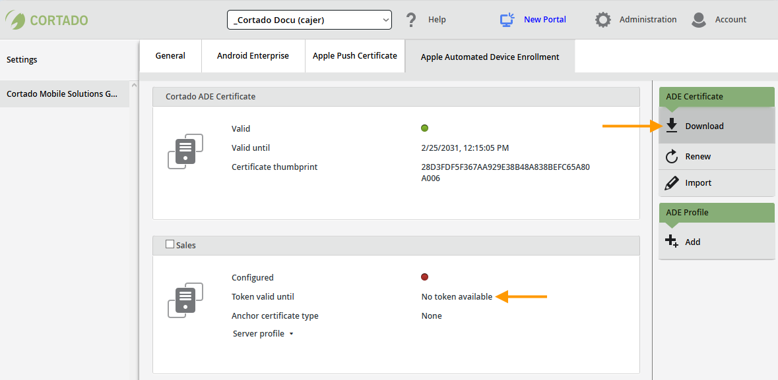The height and width of the screenshot is (380, 778).
Task: Download the ADE certificate using the download icon
Action: pyautogui.click(x=672, y=125)
